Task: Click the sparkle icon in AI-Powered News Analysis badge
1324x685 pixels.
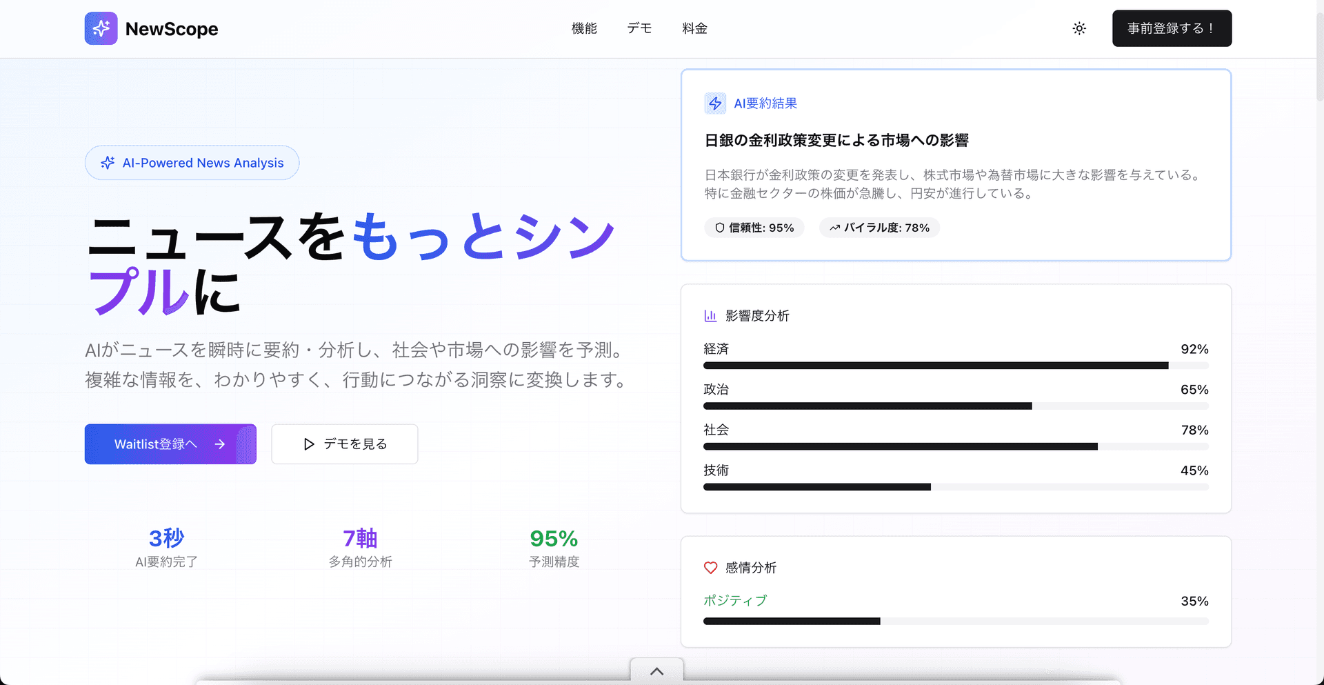Action: (x=108, y=163)
